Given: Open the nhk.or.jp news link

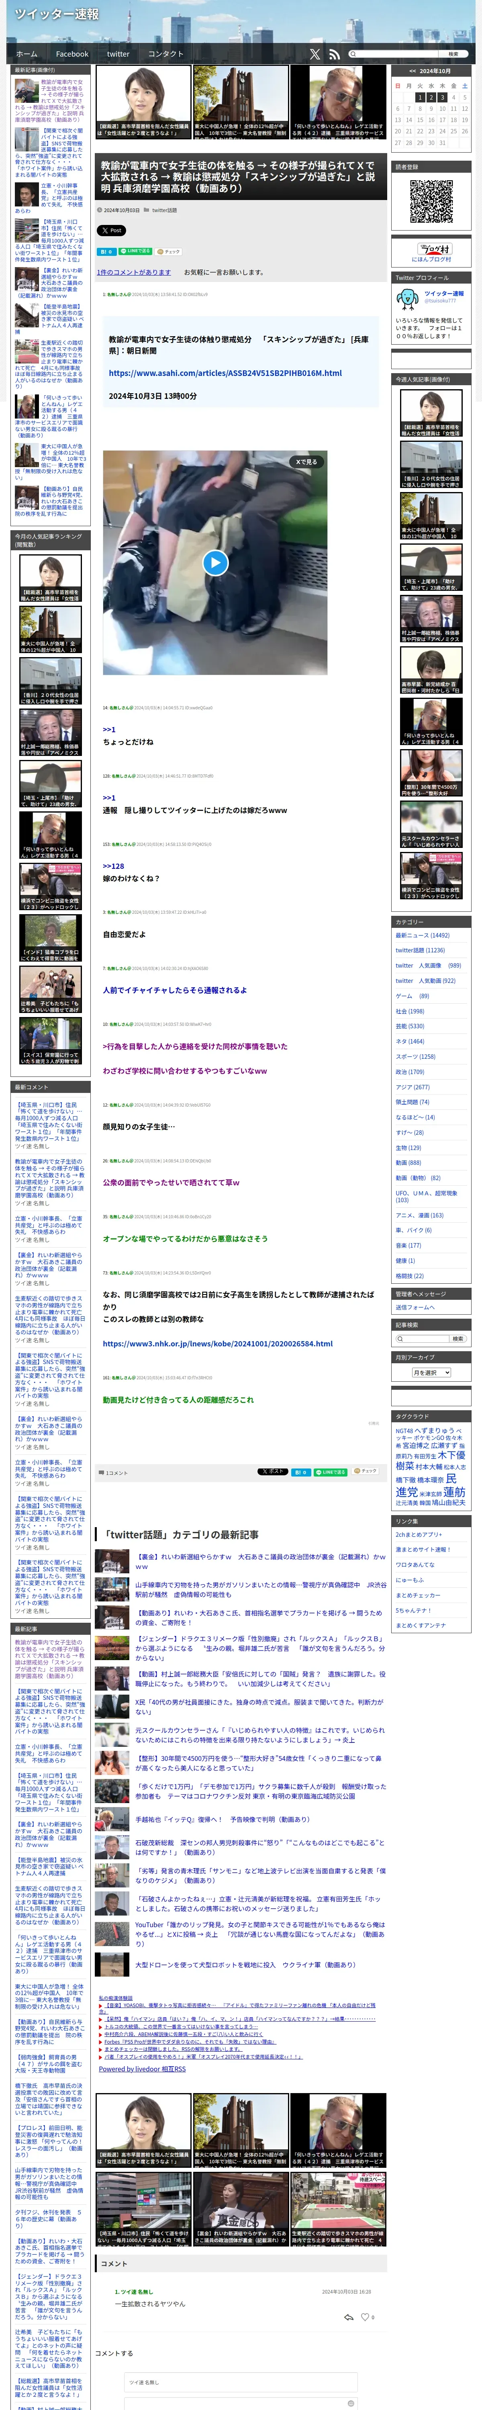Looking at the screenshot, I should 217,1344.
